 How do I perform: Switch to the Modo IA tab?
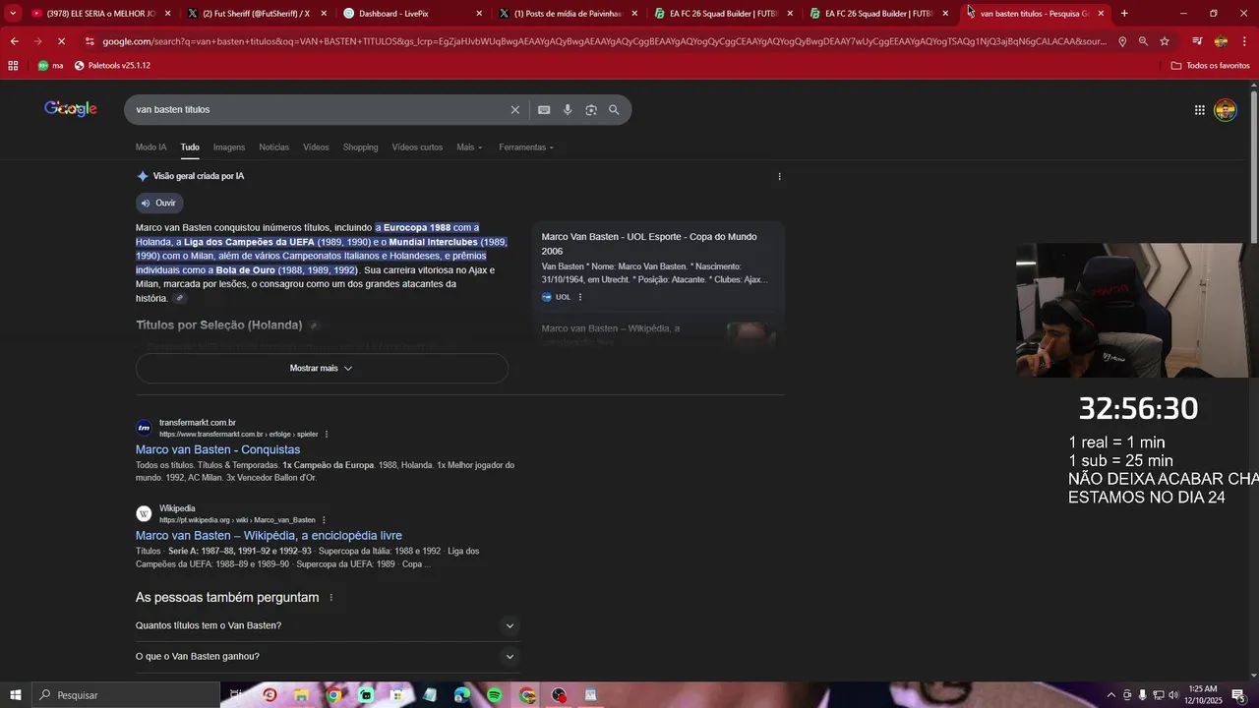(x=150, y=147)
